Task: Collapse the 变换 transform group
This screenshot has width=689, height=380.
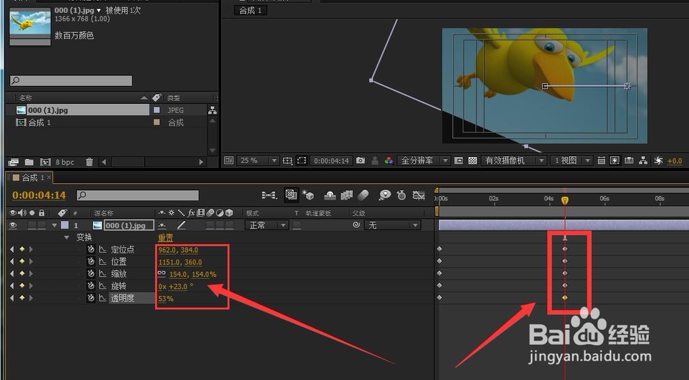Action: 66,237
